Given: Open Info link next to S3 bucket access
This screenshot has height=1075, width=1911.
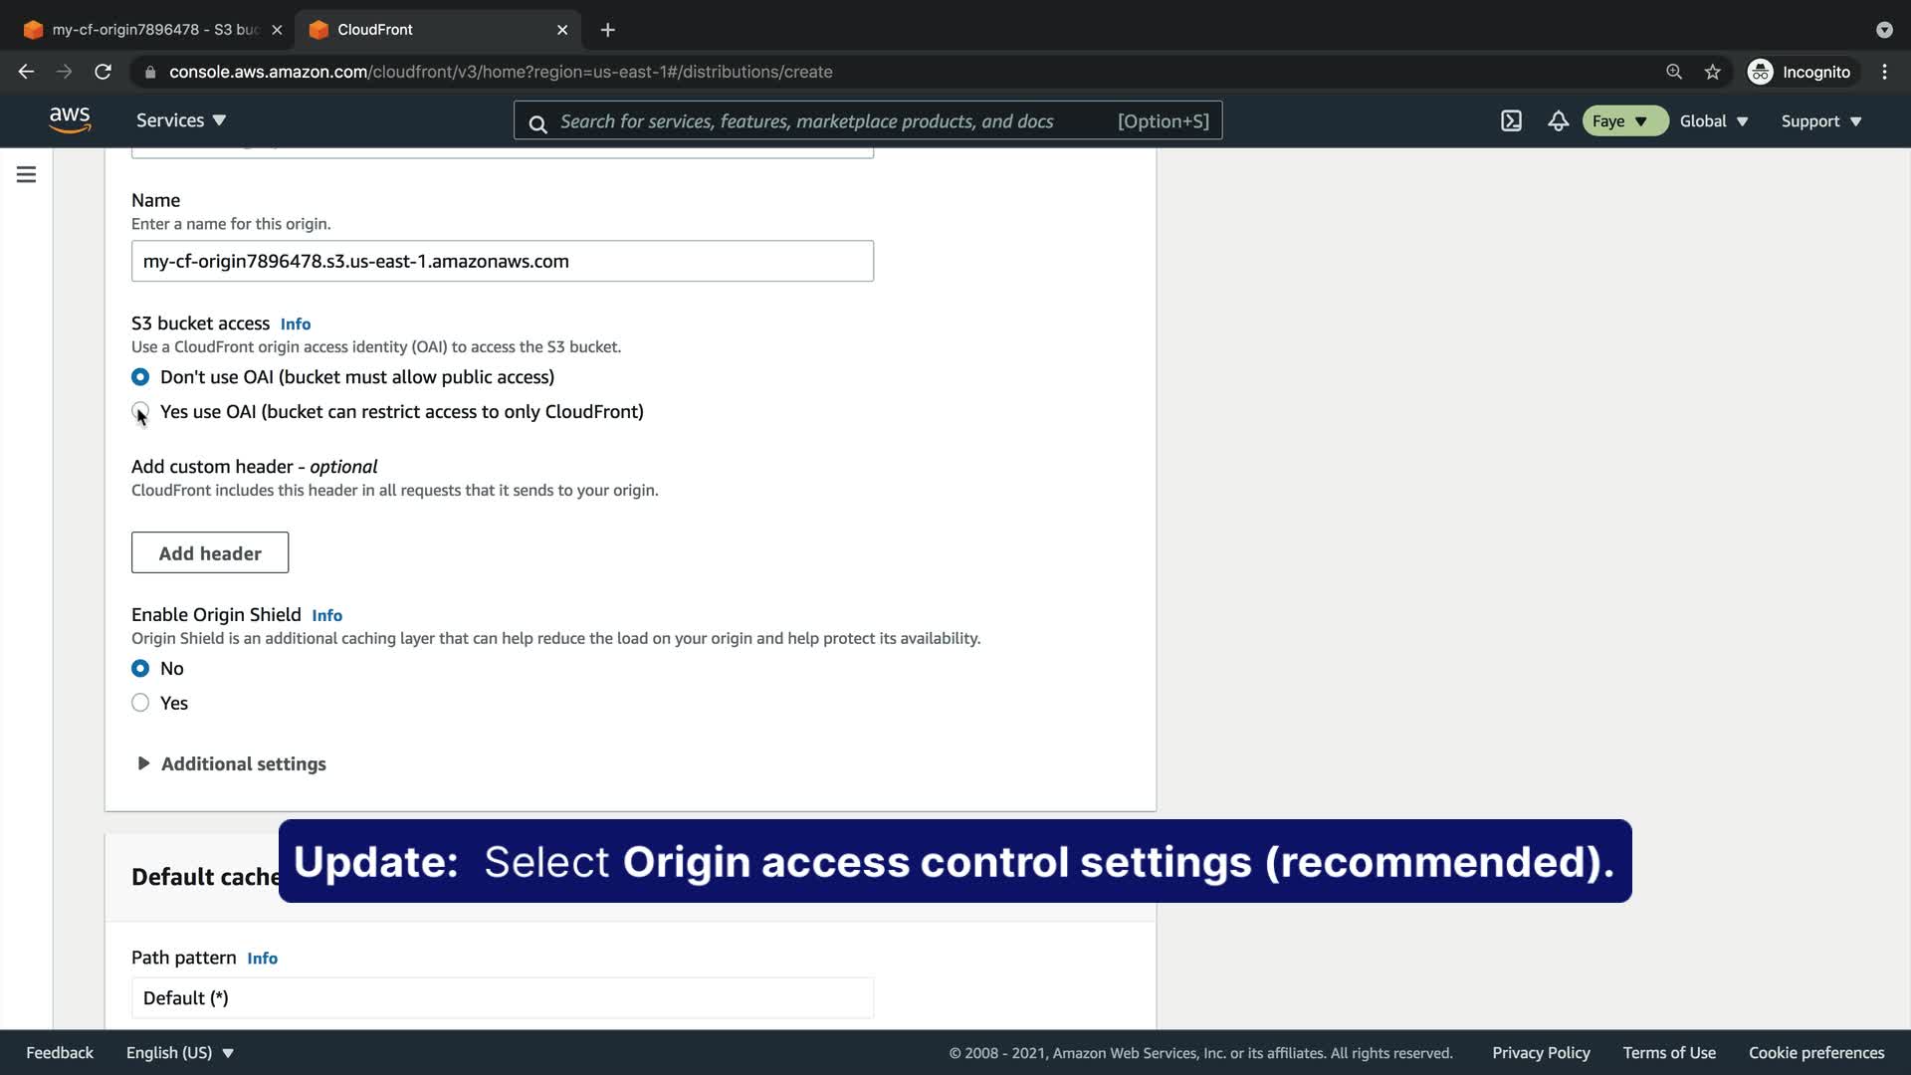Looking at the screenshot, I should (x=296, y=324).
